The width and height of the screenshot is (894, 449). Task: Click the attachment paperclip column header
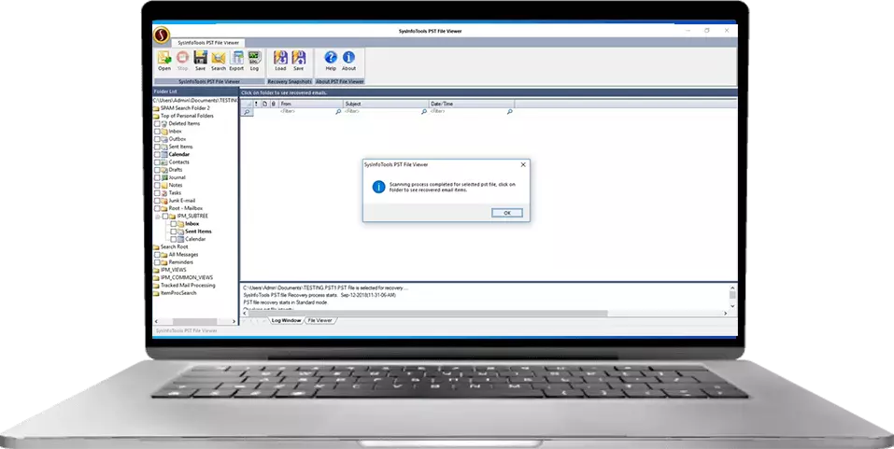tap(273, 104)
